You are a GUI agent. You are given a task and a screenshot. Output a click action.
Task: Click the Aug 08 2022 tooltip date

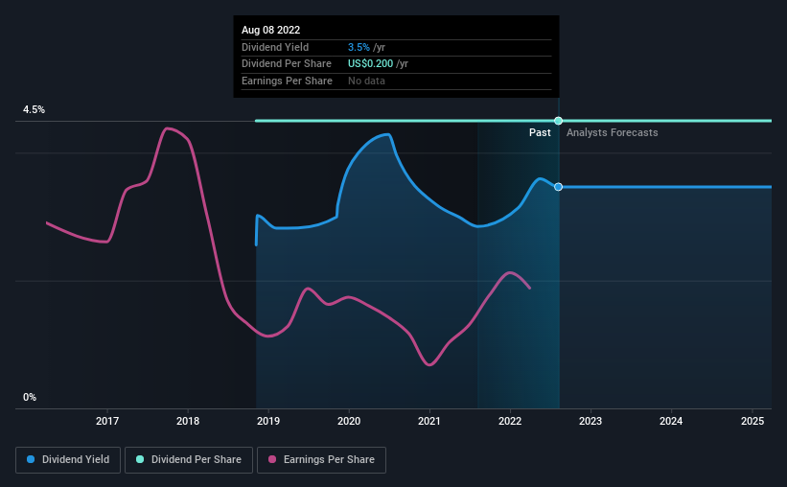pos(271,30)
